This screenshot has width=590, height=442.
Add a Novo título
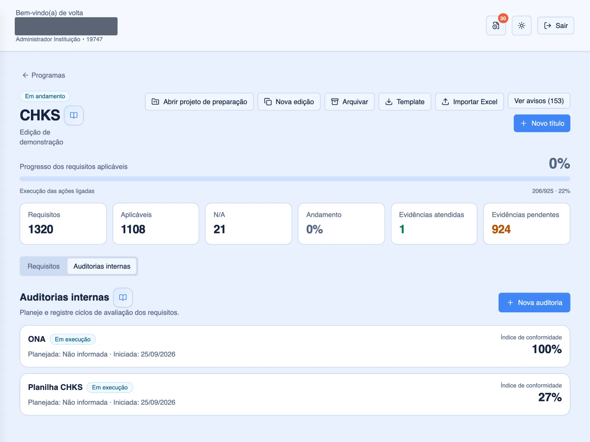pos(542,123)
